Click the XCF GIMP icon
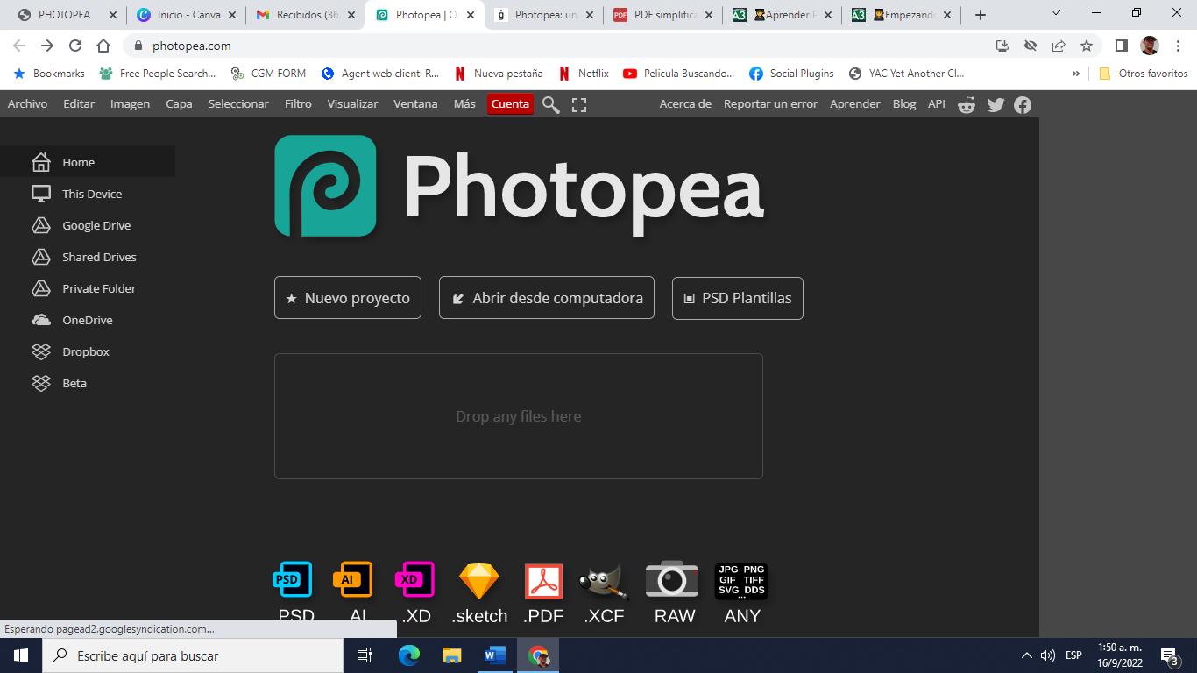Image resolution: width=1197 pixels, height=673 pixels. (x=603, y=580)
